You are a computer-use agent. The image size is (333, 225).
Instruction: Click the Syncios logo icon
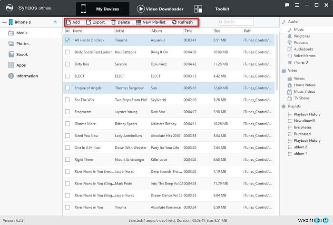[10, 8]
